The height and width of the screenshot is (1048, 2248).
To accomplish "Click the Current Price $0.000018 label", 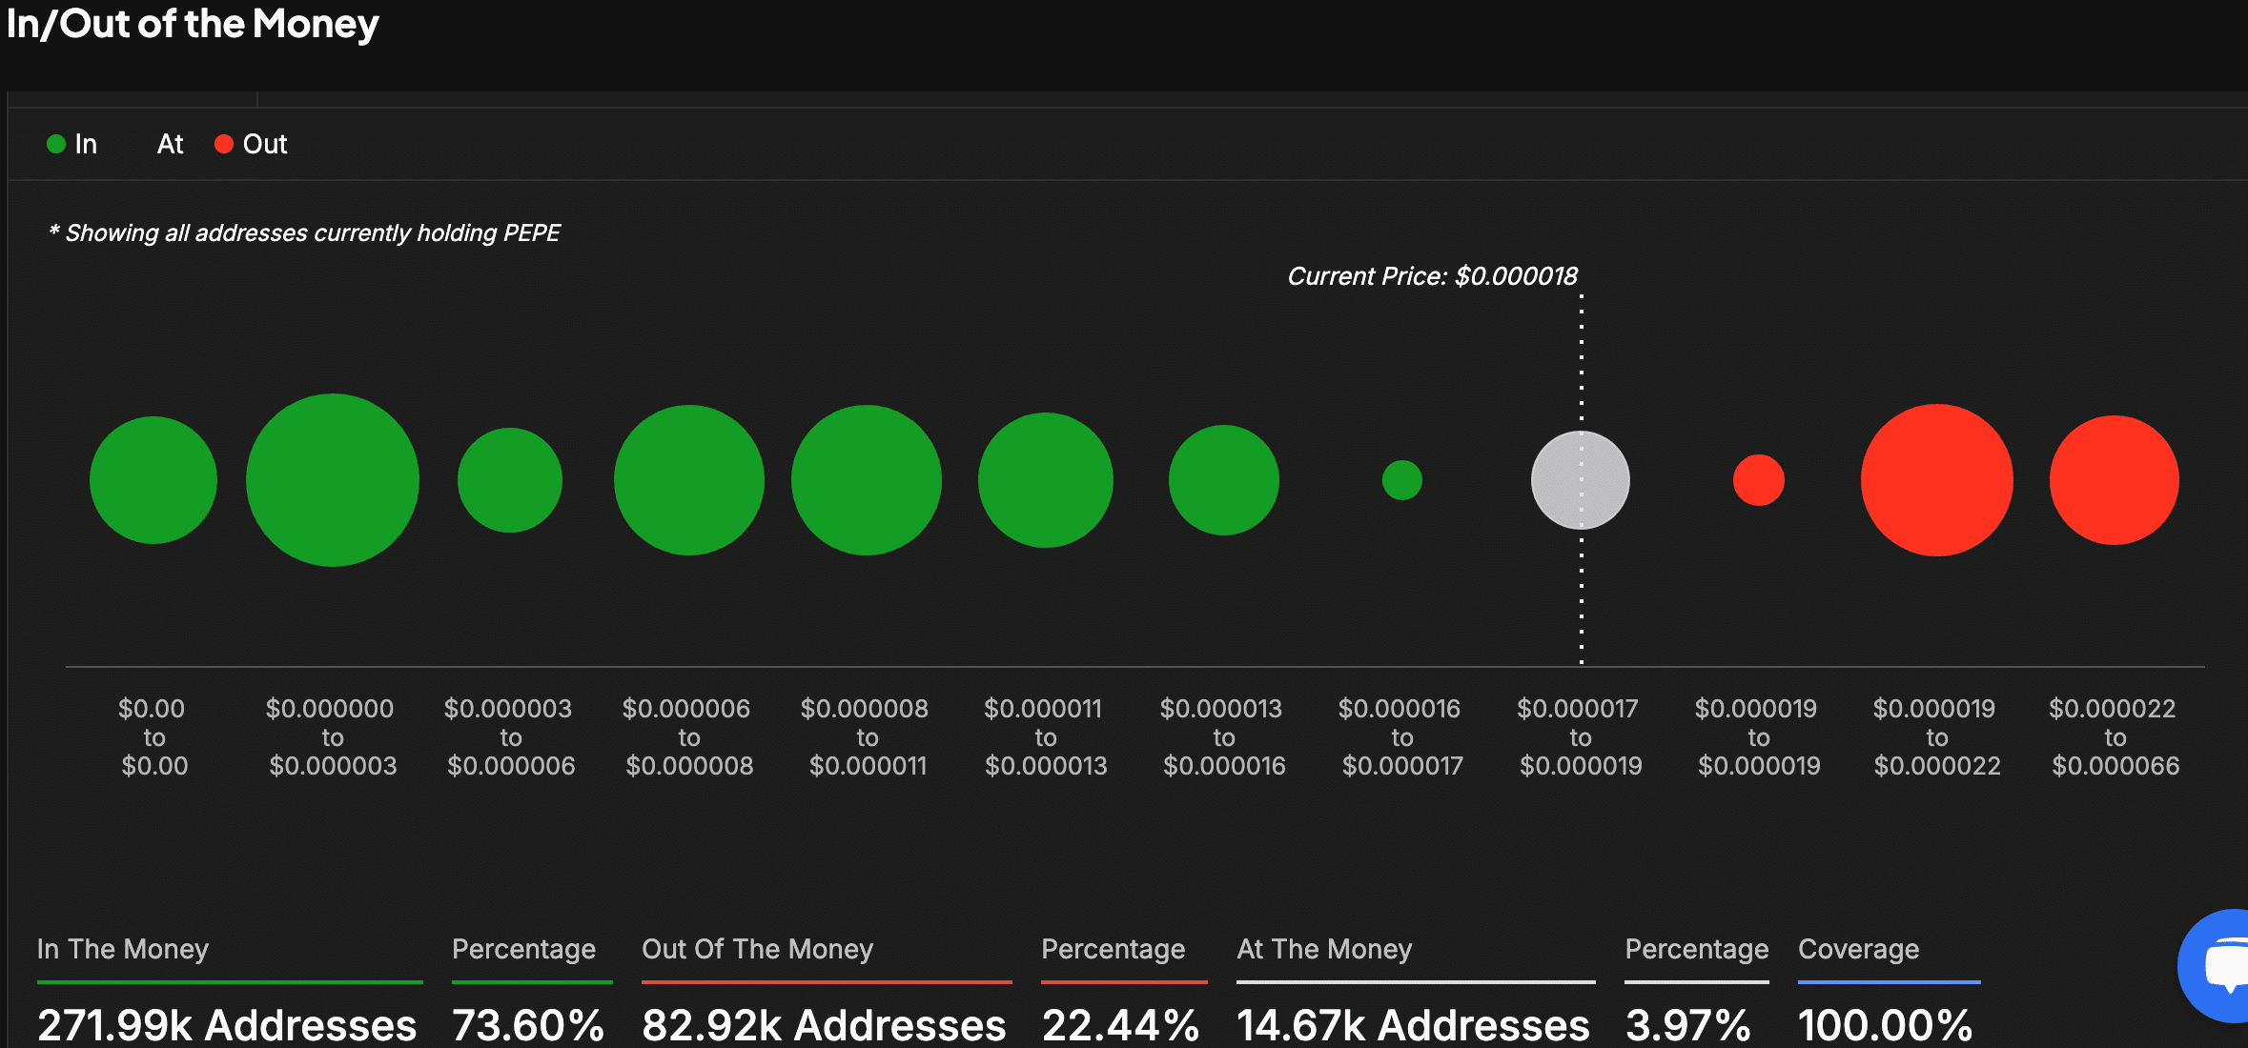I will point(1432,276).
